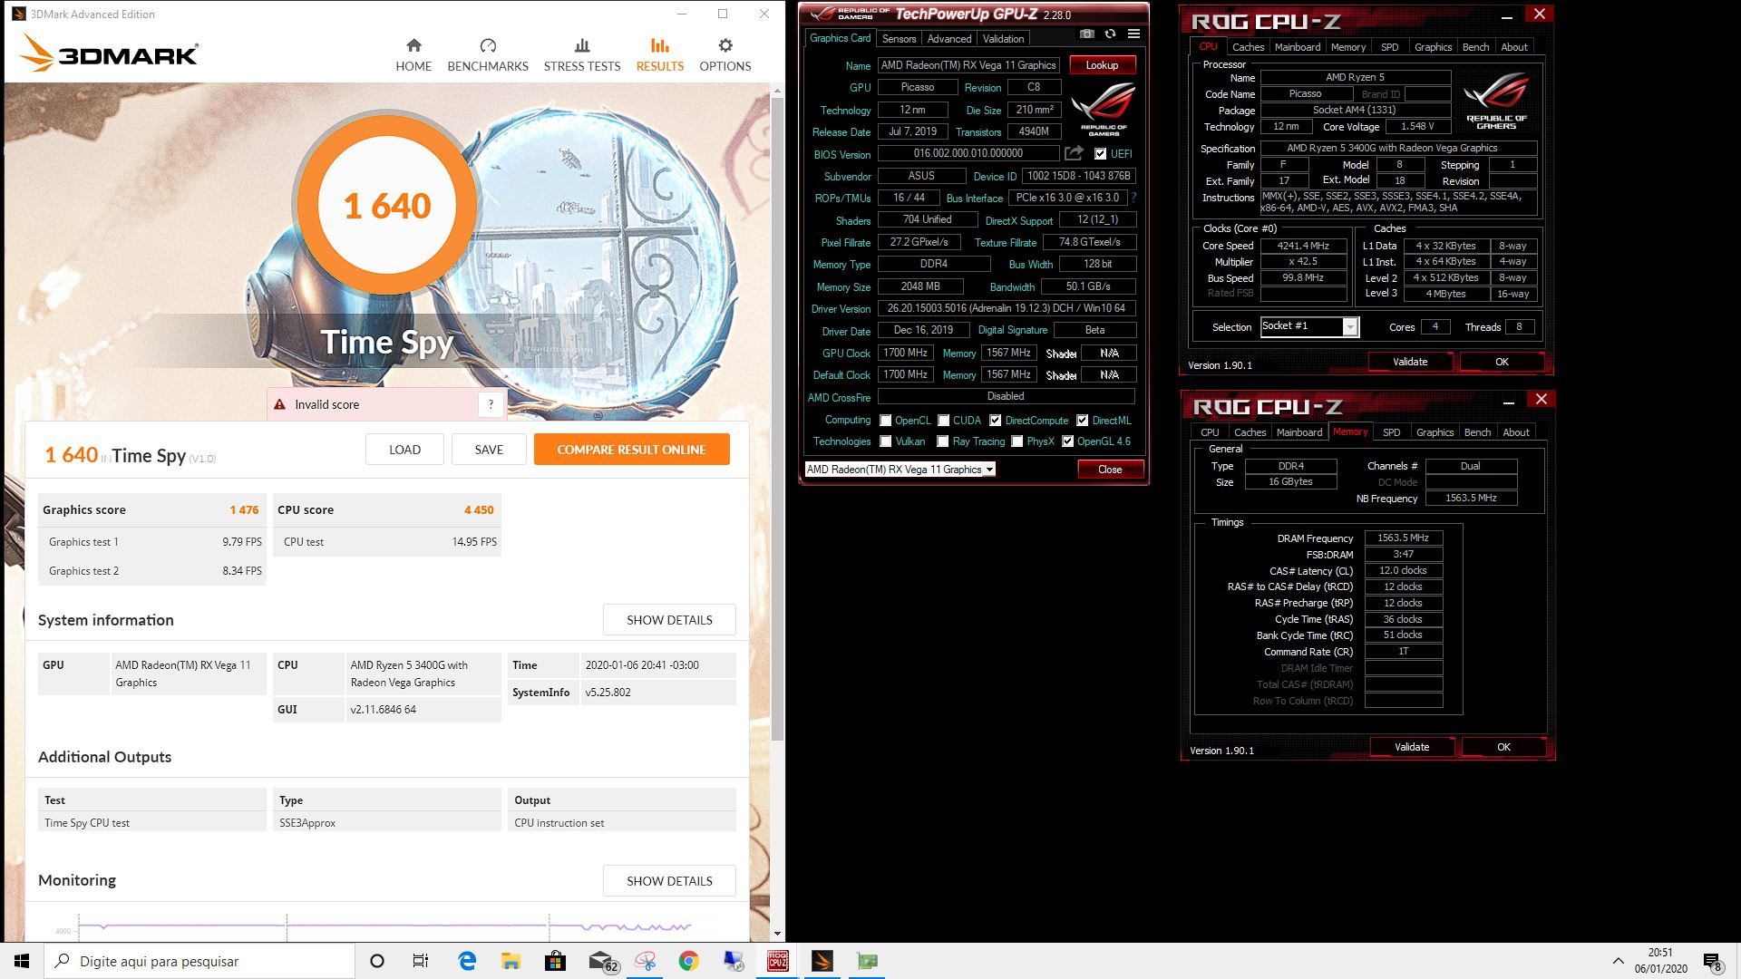Click the taskbar clock showing 20:51
This screenshot has height=979, width=1741.
[x=1660, y=961]
